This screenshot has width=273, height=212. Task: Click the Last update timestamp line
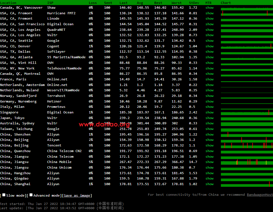click(x=62, y=208)
